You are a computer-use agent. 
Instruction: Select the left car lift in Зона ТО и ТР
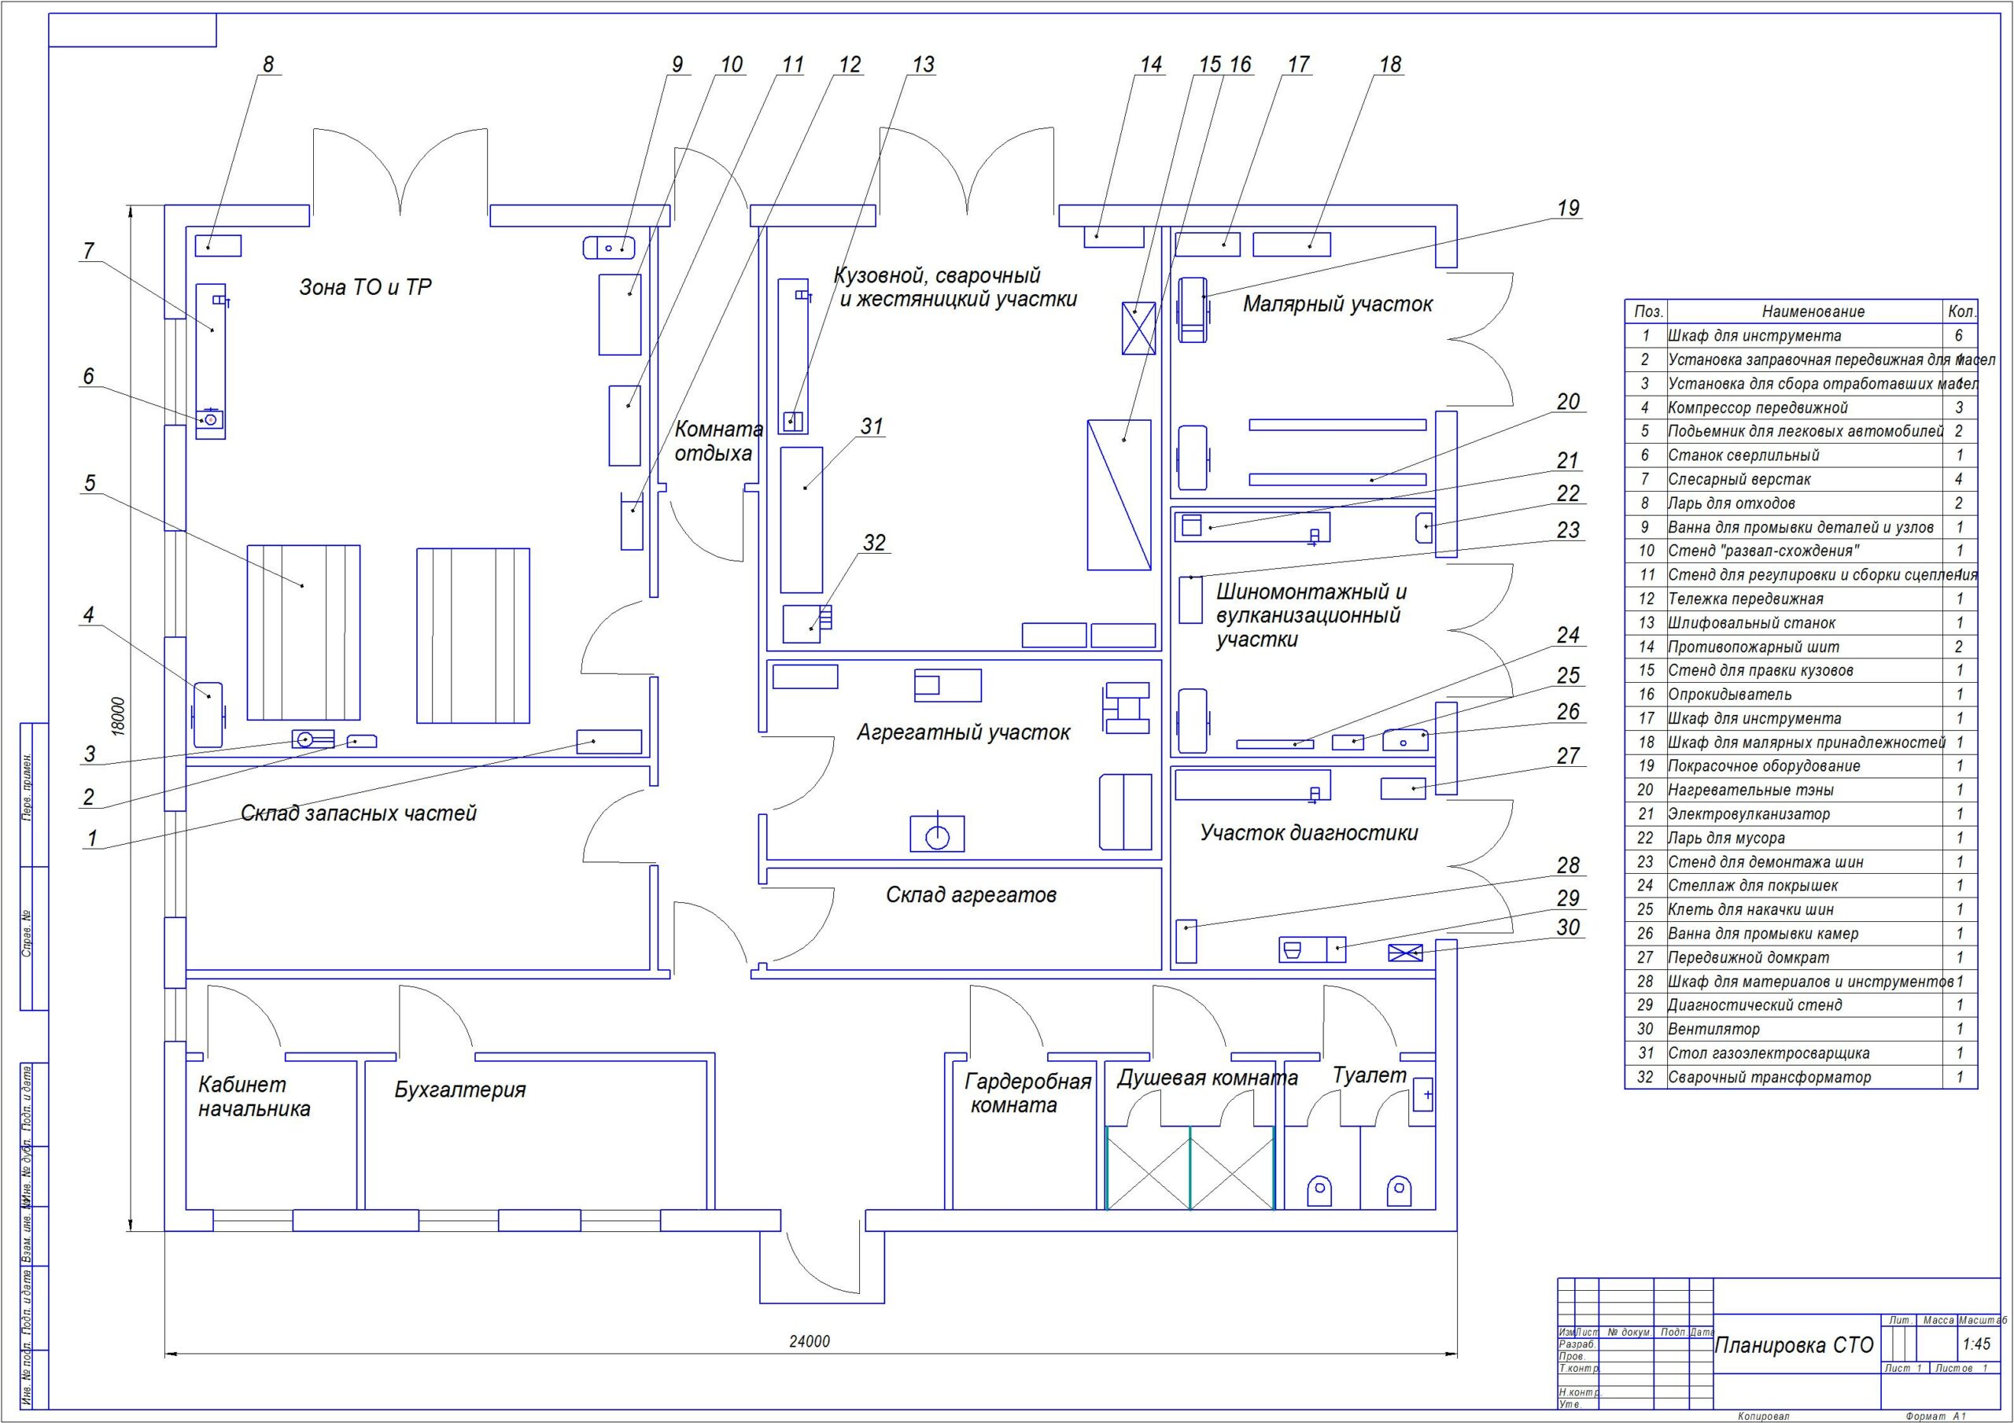tap(304, 632)
